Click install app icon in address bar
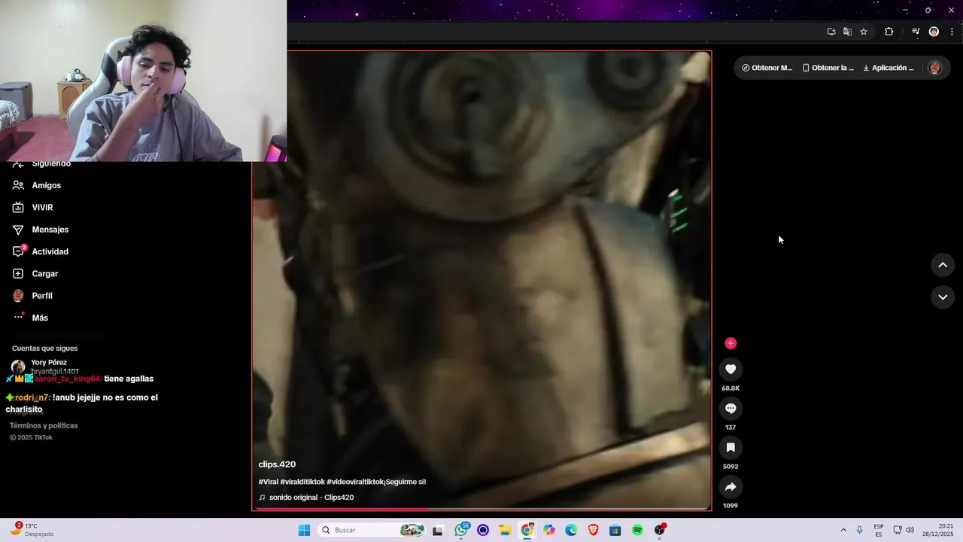This screenshot has width=963, height=542. click(831, 32)
